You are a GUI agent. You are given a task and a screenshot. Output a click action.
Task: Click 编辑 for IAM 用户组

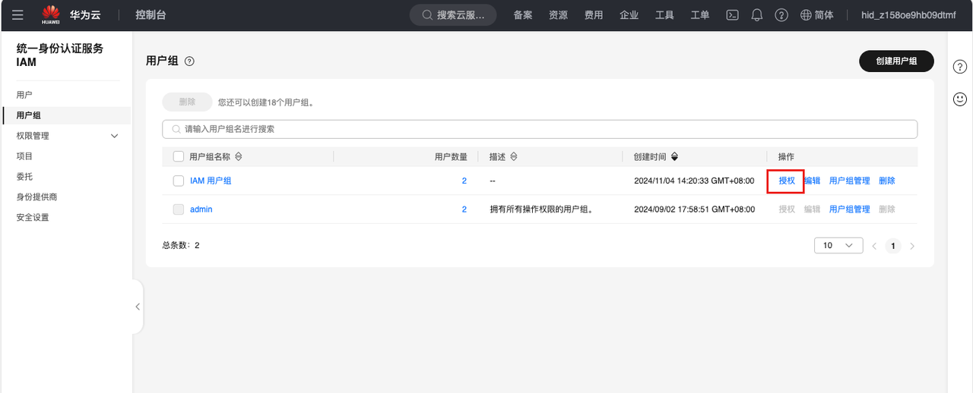[813, 181]
